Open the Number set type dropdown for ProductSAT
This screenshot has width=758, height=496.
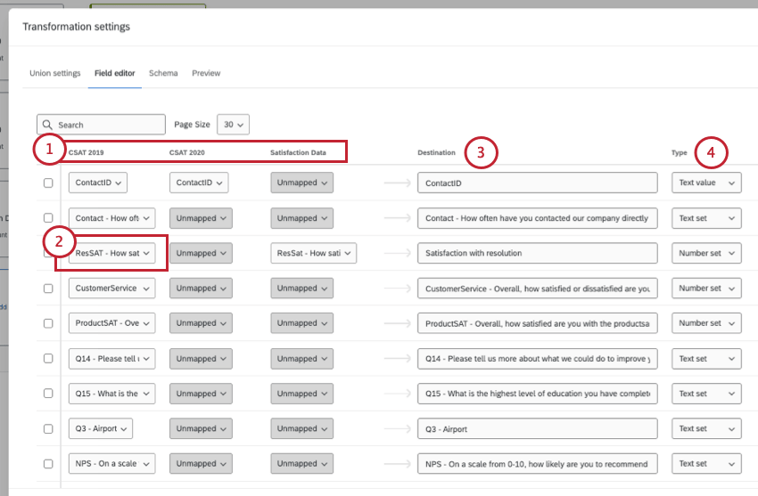pos(706,323)
